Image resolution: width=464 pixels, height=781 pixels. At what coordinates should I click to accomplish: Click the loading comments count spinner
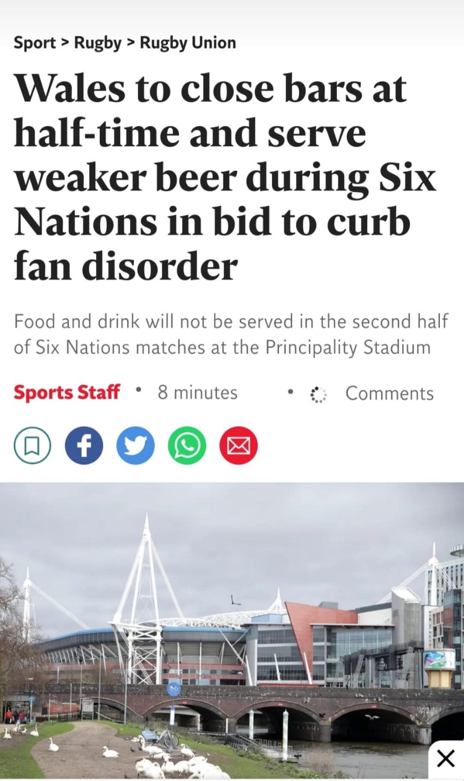click(318, 394)
